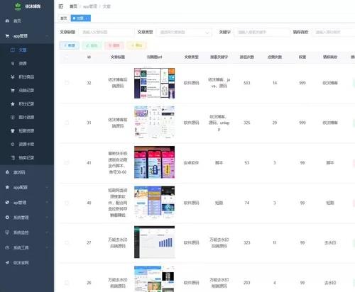Image resolution: width=355 pixels, height=292 pixels.
Task: Toggle the select-all checkbox in the table header
Action: tap(67, 57)
